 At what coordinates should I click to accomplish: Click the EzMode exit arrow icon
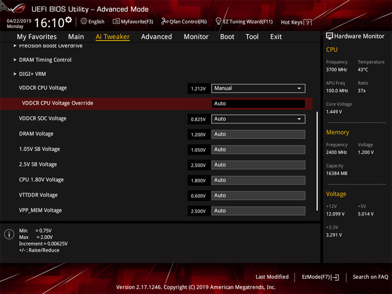335,277
